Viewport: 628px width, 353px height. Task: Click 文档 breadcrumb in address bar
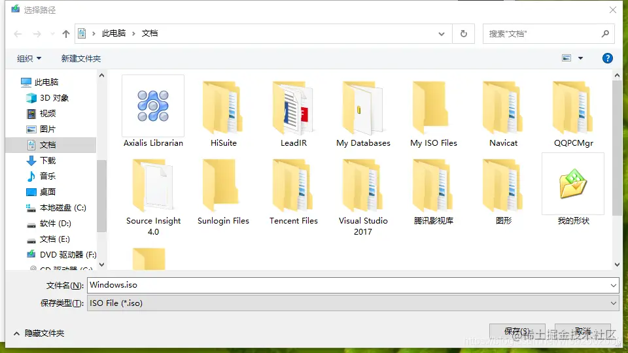[x=150, y=33]
